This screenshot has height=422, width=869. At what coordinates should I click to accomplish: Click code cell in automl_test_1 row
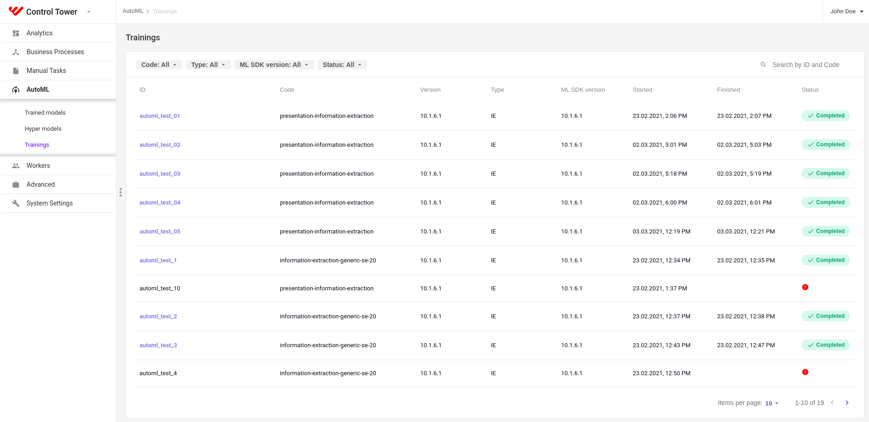pyautogui.click(x=328, y=261)
